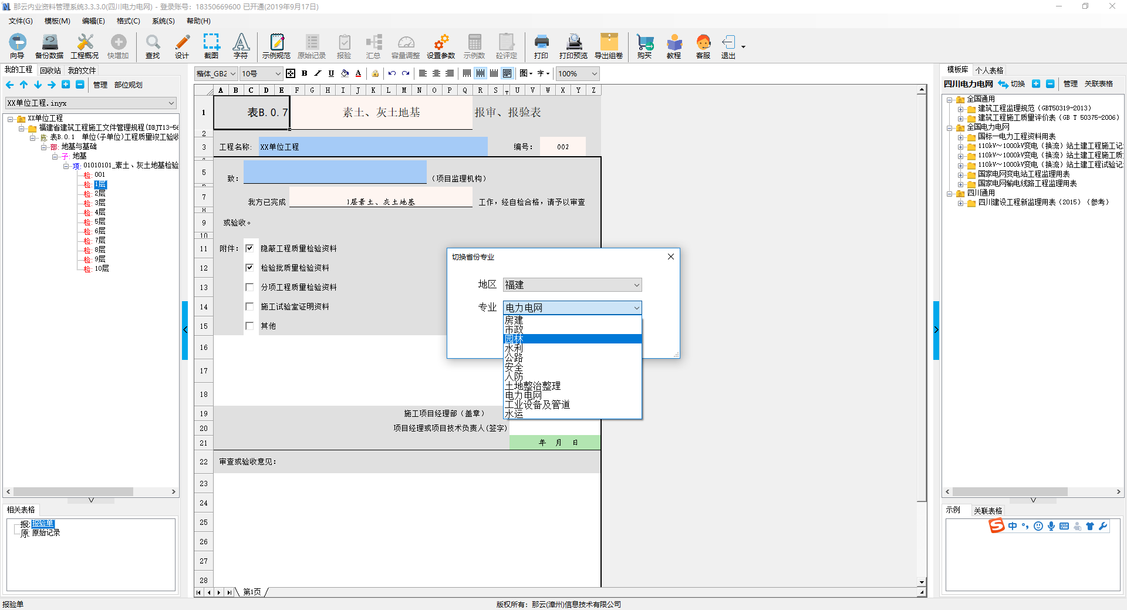Uncheck 检验批质量检验资料 checkbox

click(249, 268)
